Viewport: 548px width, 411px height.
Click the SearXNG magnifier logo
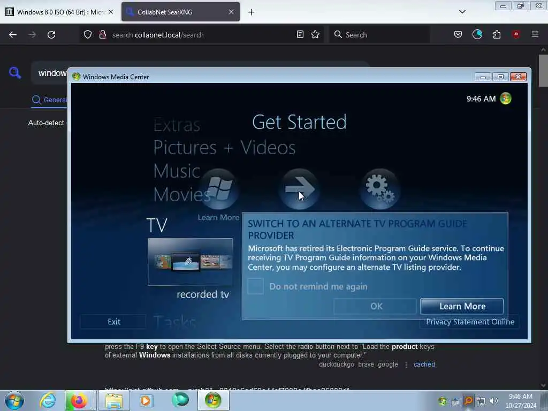point(15,73)
